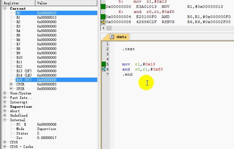
Task: Click the current-line arrow at line 6
Action: click(103, 69)
